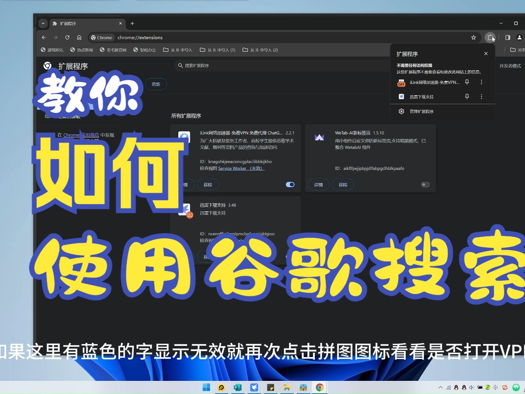Open the yellow search app in taskbar
This screenshot has width=525, height=394.
221,387
